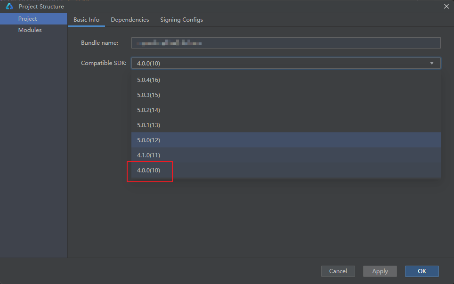Screen dimensions: 454x284
Task: Select 4.1.0(11) in the dropdown list
Action: [x=148, y=155]
